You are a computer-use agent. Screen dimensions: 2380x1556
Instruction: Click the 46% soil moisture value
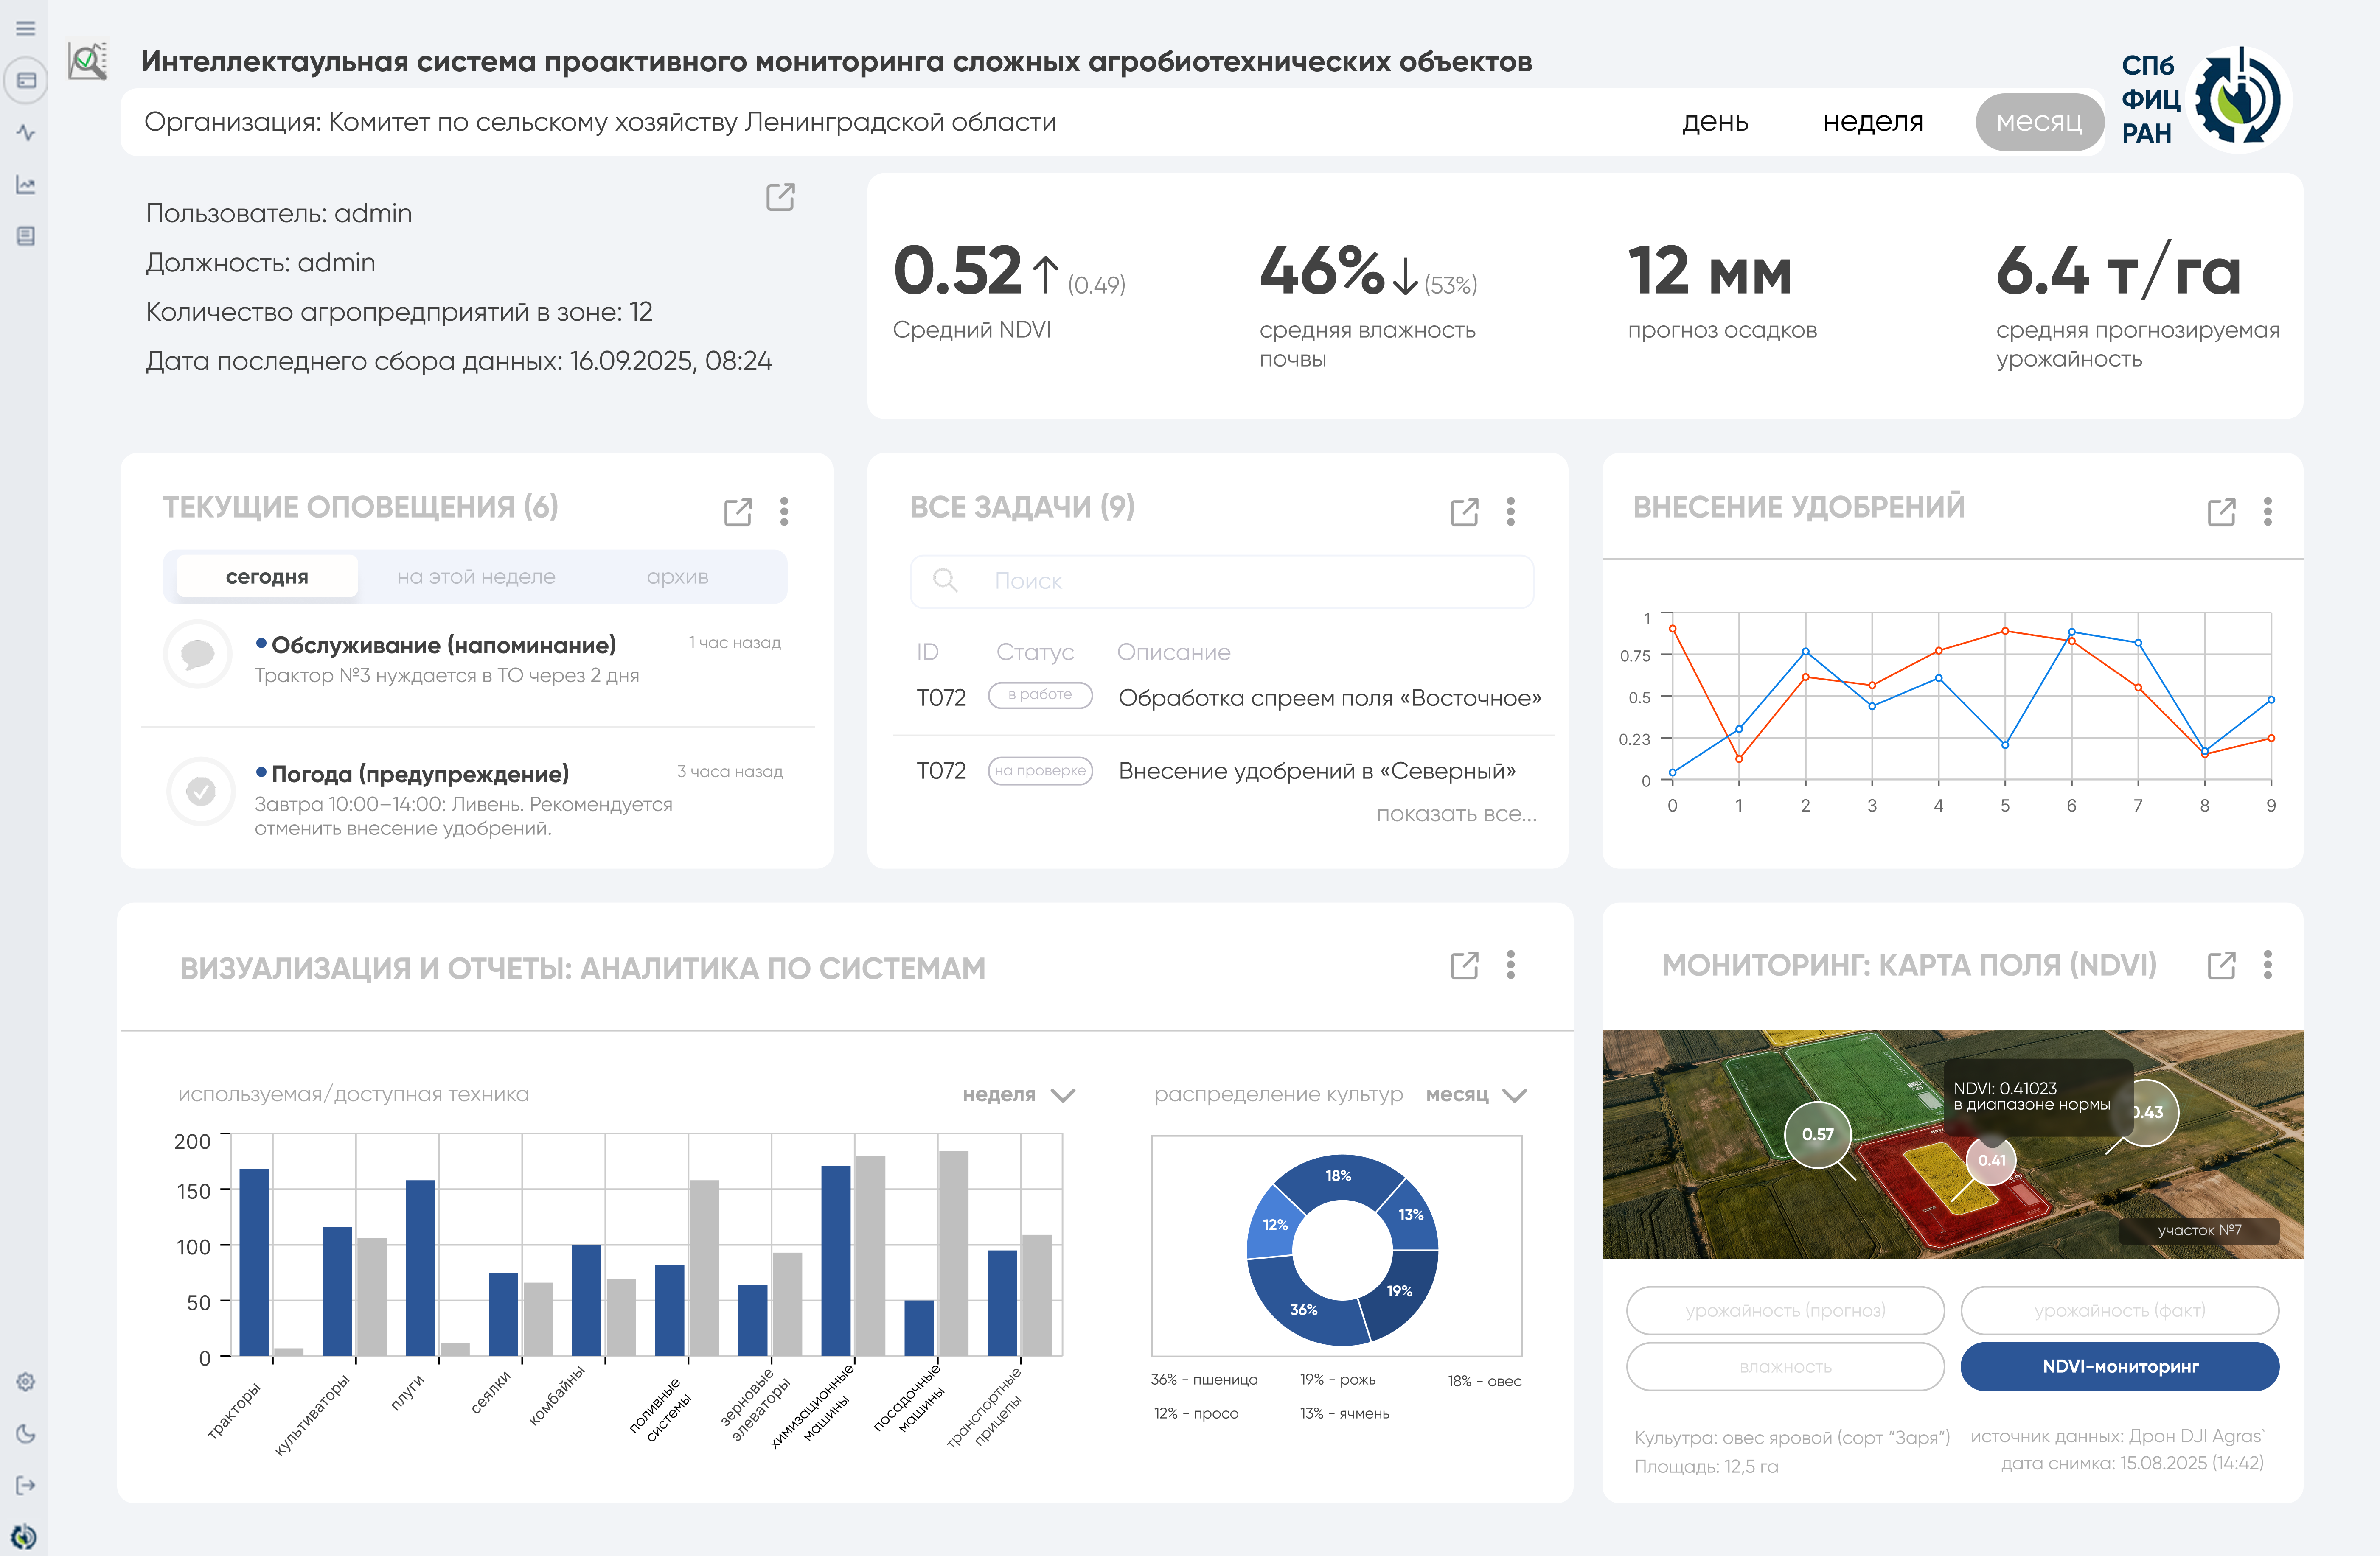1322,271
